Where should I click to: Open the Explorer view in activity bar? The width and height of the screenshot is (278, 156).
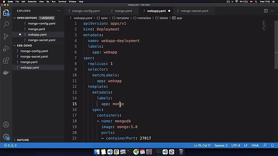6,13
